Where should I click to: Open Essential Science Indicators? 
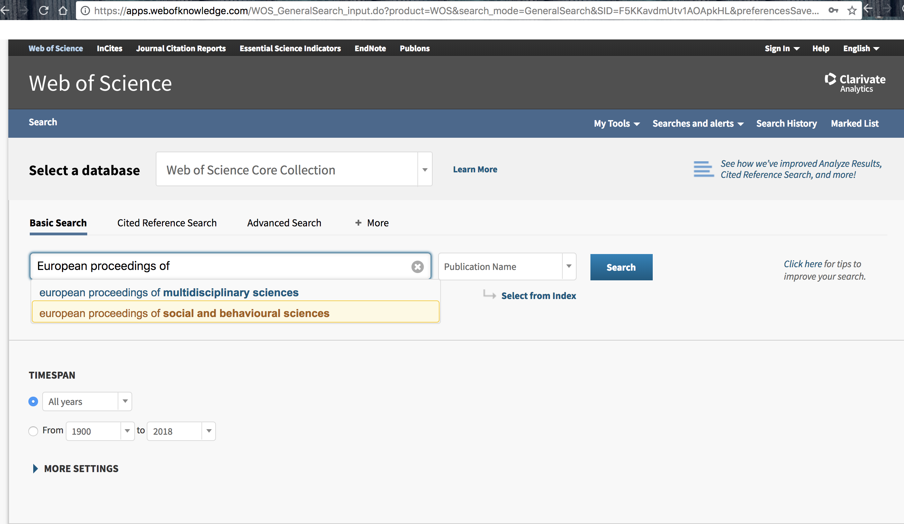click(x=290, y=48)
